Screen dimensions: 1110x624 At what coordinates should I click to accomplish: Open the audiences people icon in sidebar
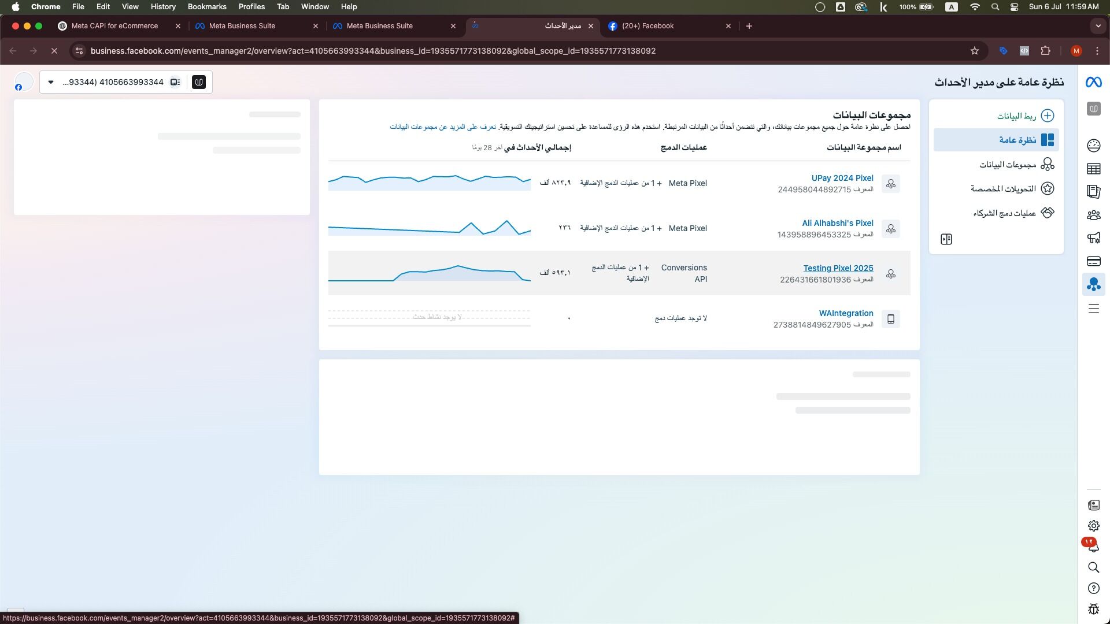(1093, 215)
